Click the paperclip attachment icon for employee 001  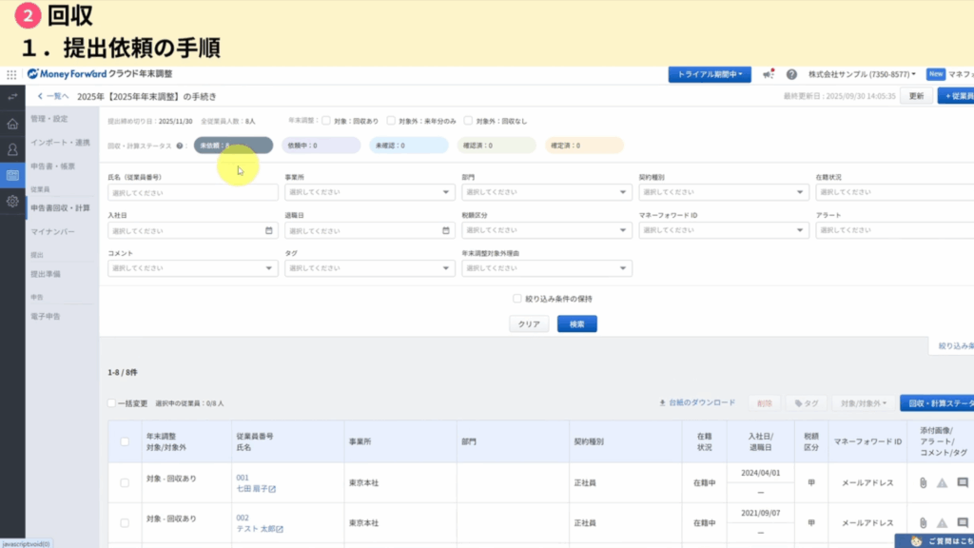coord(922,483)
